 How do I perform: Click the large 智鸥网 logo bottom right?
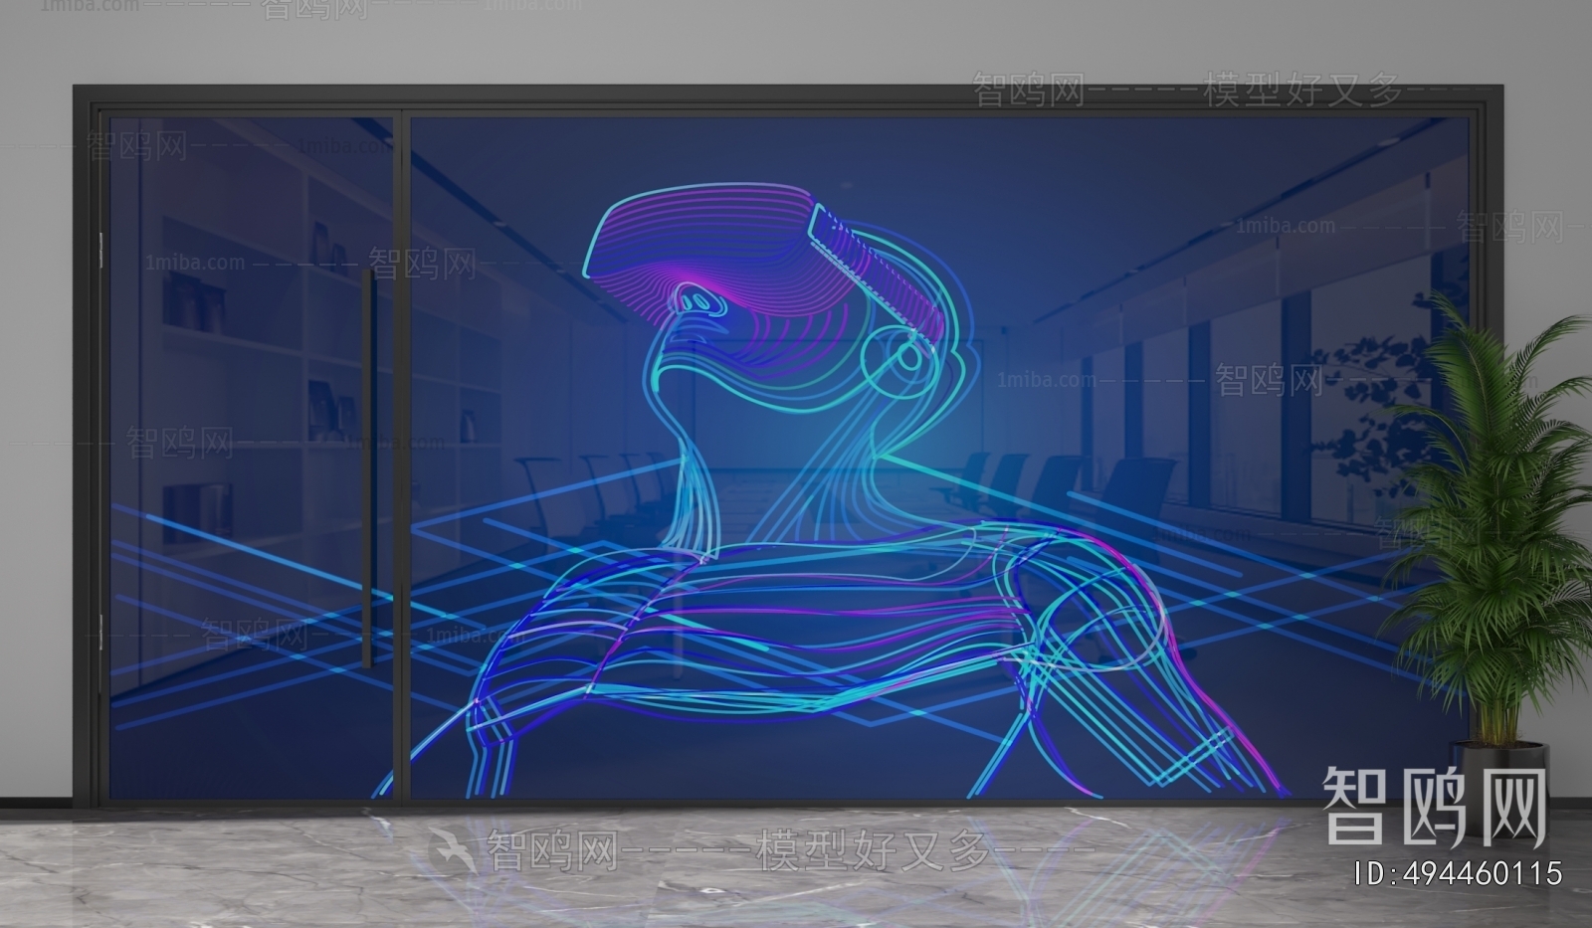click(1435, 807)
